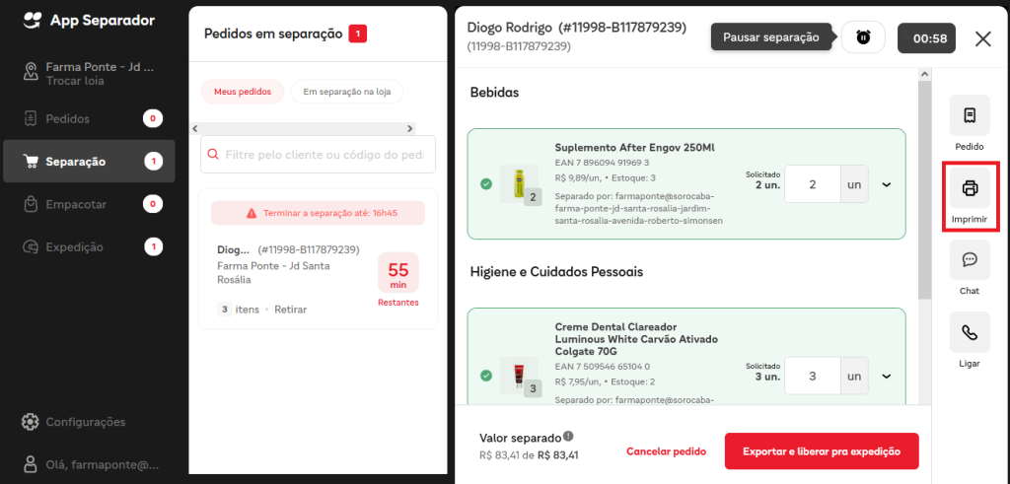1010x484 pixels.
Task: Toggle green check on Suplemento After Engov
Action: (486, 184)
